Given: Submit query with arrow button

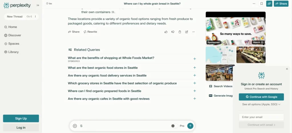Looking at the screenshot, I should [190, 126].
